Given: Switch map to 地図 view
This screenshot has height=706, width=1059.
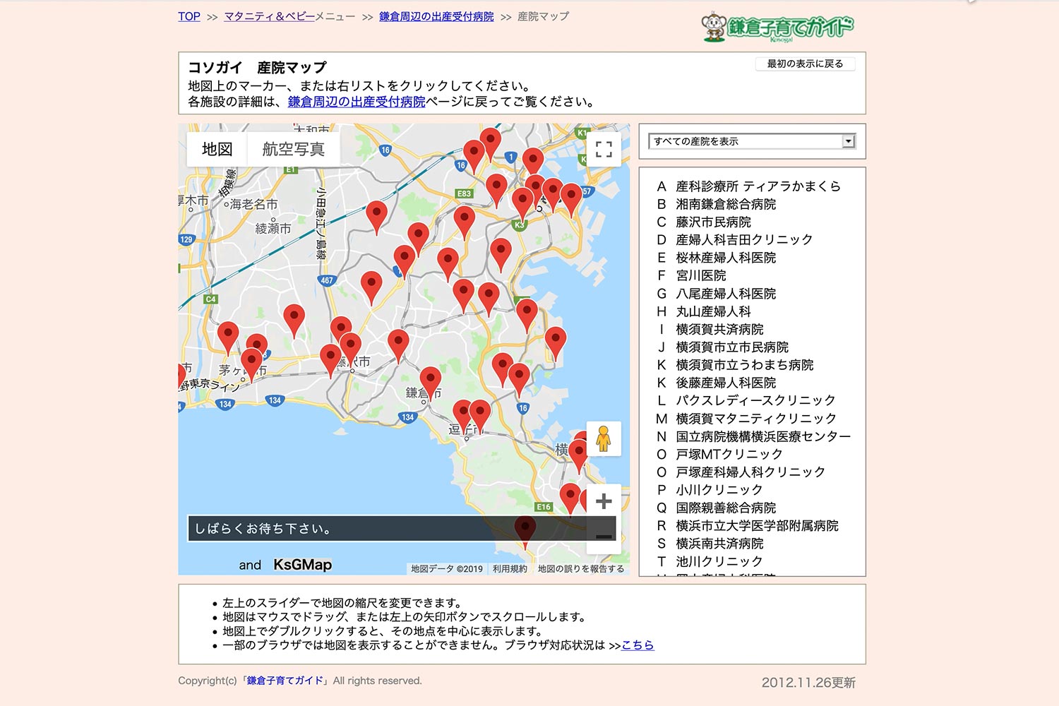Looking at the screenshot, I should [217, 149].
